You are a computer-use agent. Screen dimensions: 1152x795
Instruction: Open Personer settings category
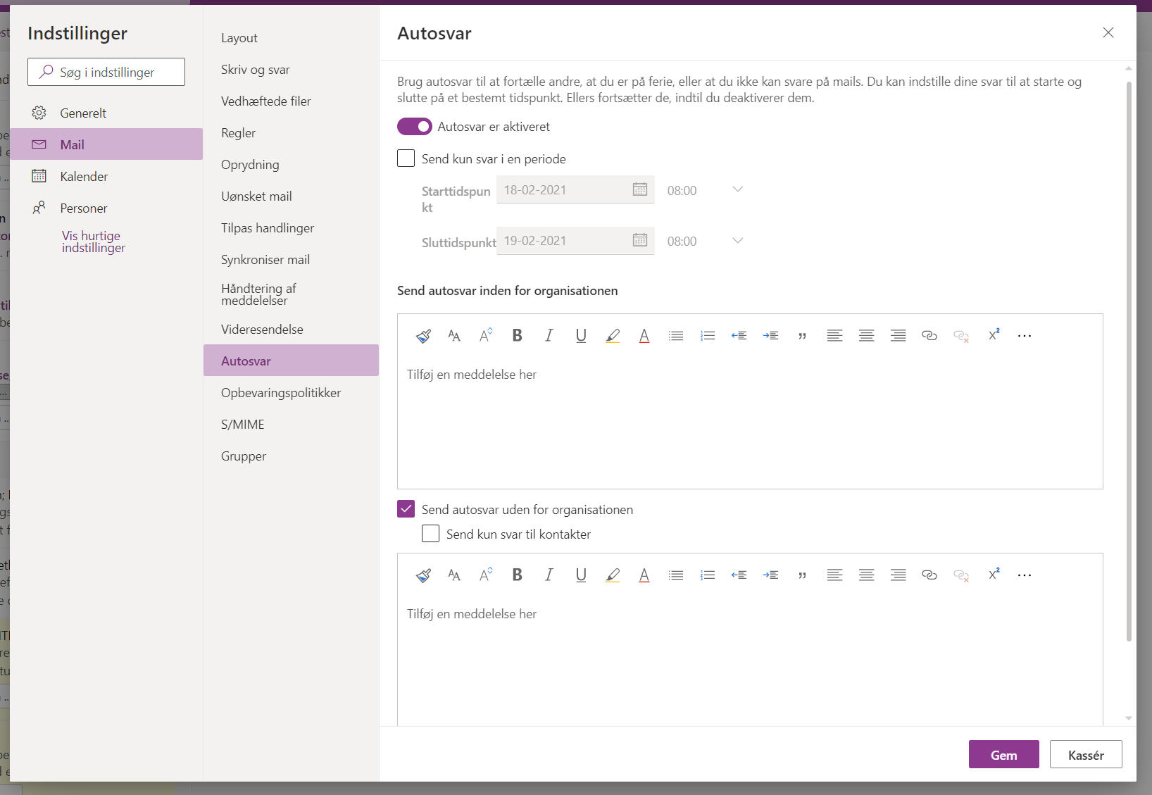point(106,208)
